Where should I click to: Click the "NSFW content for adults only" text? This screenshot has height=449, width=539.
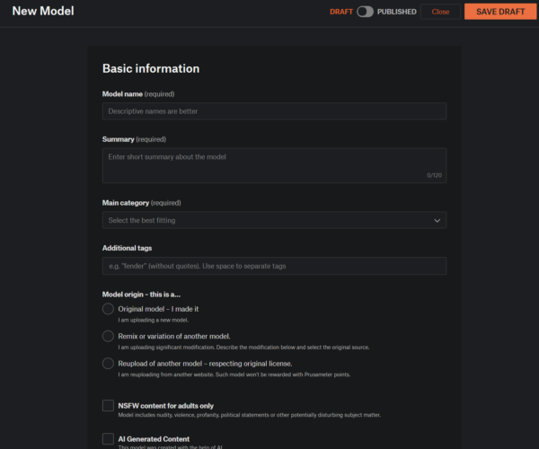coord(165,406)
